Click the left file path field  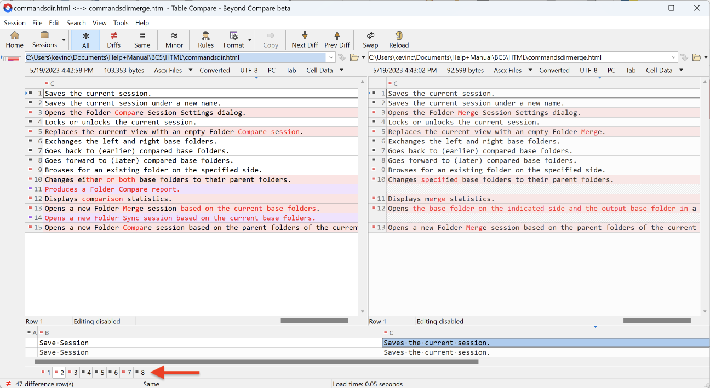(x=175, y=57)
